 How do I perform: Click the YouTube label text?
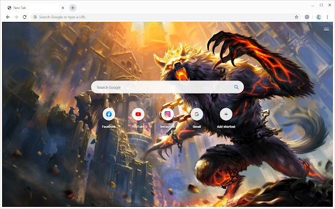tap(138, 126)
